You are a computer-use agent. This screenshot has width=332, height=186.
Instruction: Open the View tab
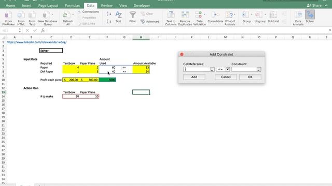pos(123,6)
